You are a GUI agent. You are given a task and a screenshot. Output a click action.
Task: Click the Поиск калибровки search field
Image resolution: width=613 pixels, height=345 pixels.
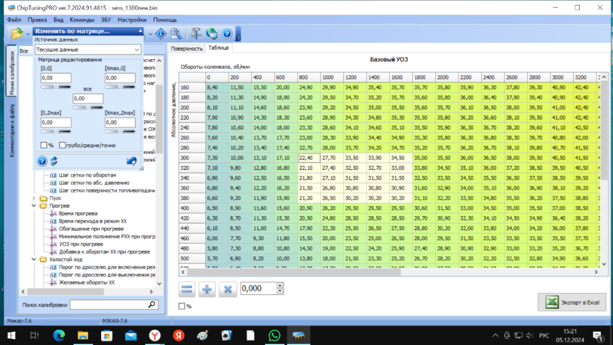109,305
